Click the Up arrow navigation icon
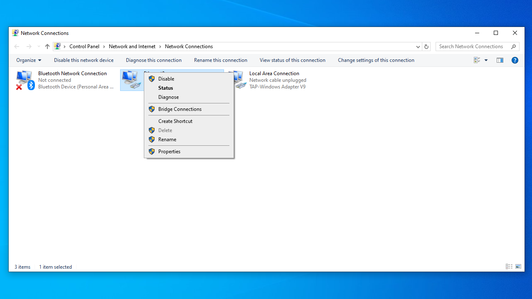The image size is (532, 299). (47, 47)
